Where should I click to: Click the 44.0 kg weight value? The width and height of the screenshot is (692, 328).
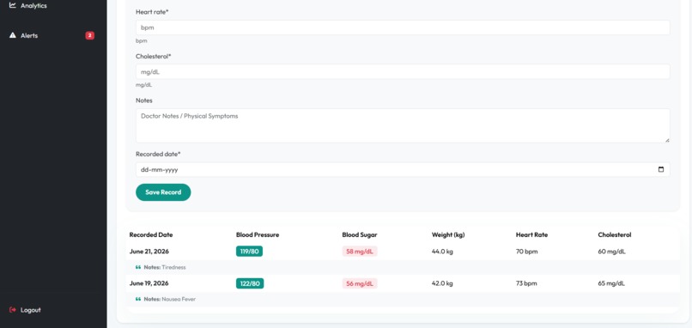442,252
